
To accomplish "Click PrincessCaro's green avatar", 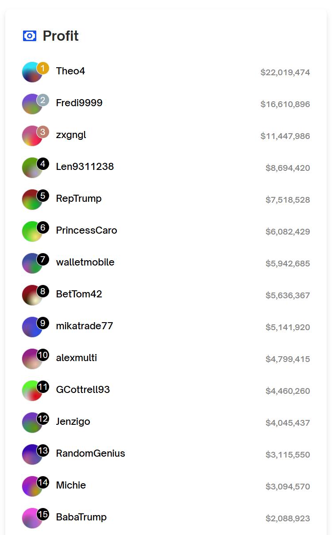I will pyautogui.click(x=31, y=232).
